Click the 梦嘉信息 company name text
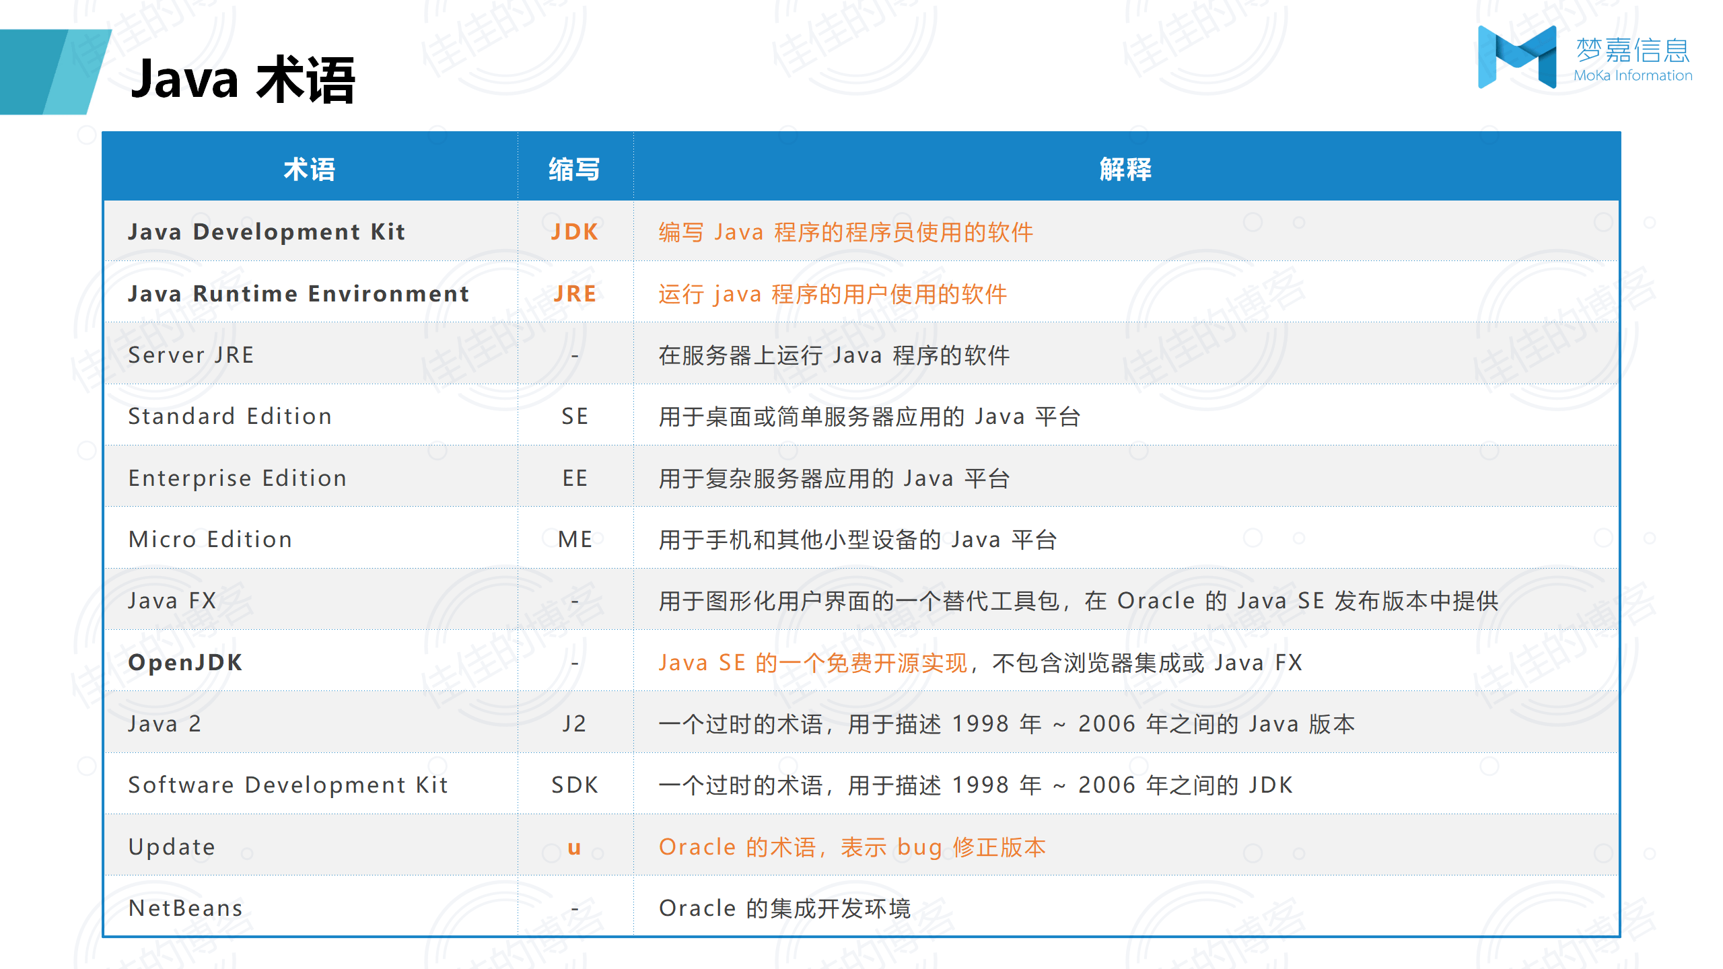This screenshot has height=969, width=1723. (1633, 50)
